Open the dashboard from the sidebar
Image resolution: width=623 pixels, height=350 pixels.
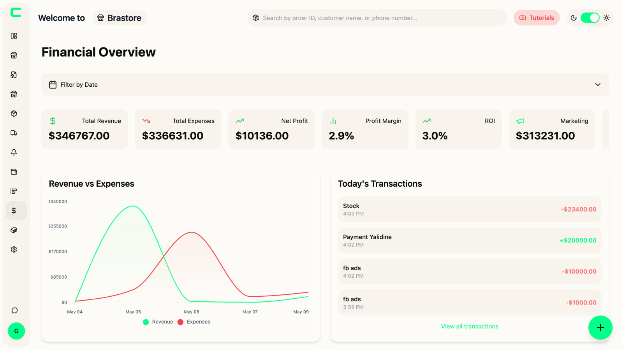(x=14, y=36)
